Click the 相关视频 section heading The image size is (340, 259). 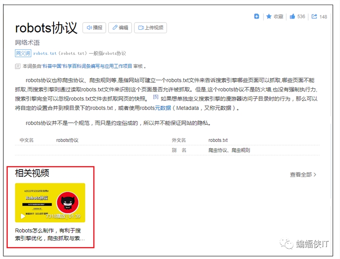point(32,173)
